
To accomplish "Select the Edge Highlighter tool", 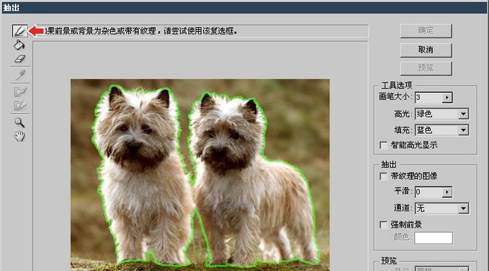I will pyautogui.click(x=20, y=31).
